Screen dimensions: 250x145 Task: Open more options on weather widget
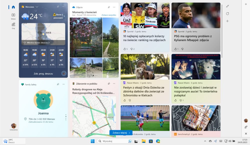point(63,7)
